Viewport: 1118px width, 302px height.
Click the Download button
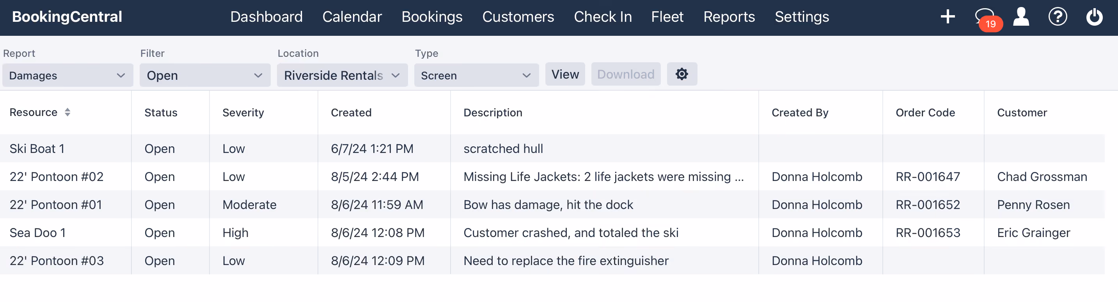(x=625, y=74)
